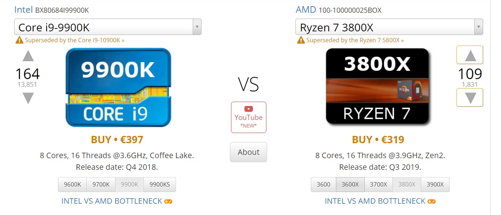Click the controller icon beside the AMD bottleneck link
Image resolution: width=501 pixels, height=215 pixels.
tap(431, 201)
